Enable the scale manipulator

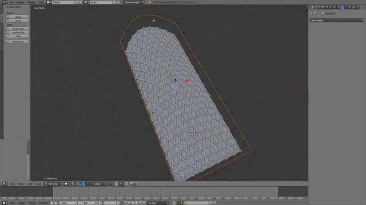tap(91, 184)
